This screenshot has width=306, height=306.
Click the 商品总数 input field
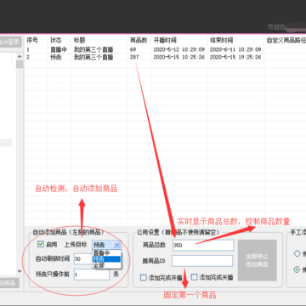[x=203, y=246]
